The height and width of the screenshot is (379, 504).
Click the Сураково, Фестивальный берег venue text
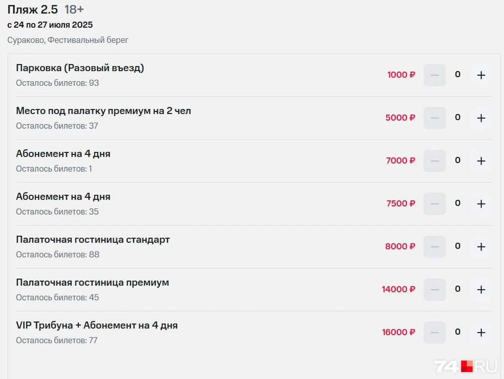(x=68, y=40)
